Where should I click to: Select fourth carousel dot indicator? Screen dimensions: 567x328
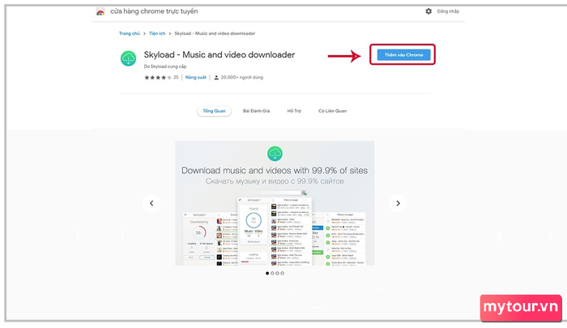pos(283,274)
